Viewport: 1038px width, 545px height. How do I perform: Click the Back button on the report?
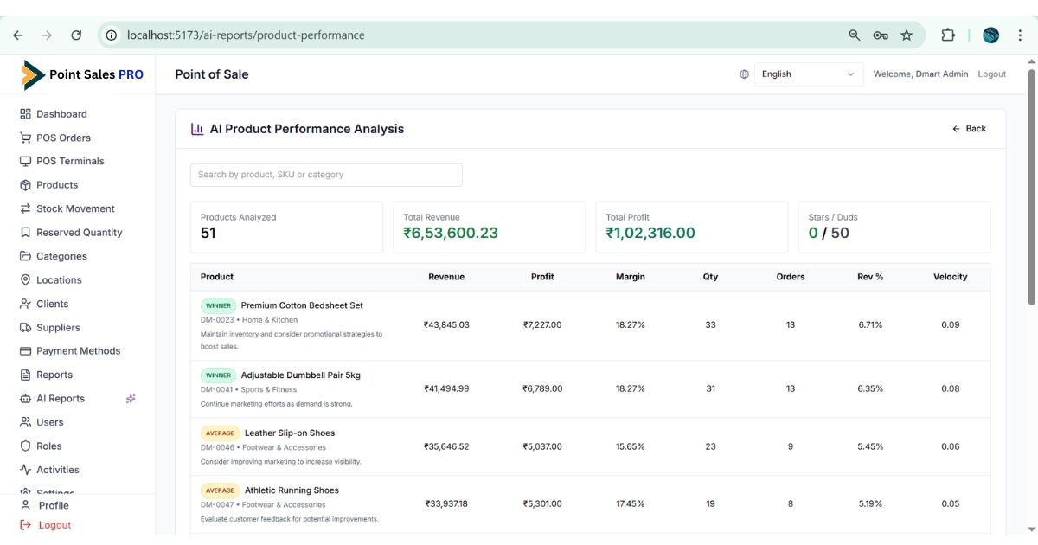(969, 129)
